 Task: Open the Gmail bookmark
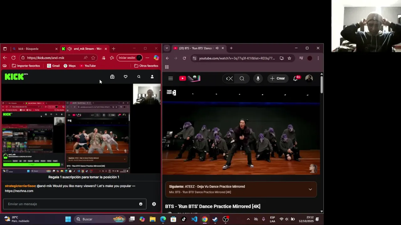click(53, 66)
